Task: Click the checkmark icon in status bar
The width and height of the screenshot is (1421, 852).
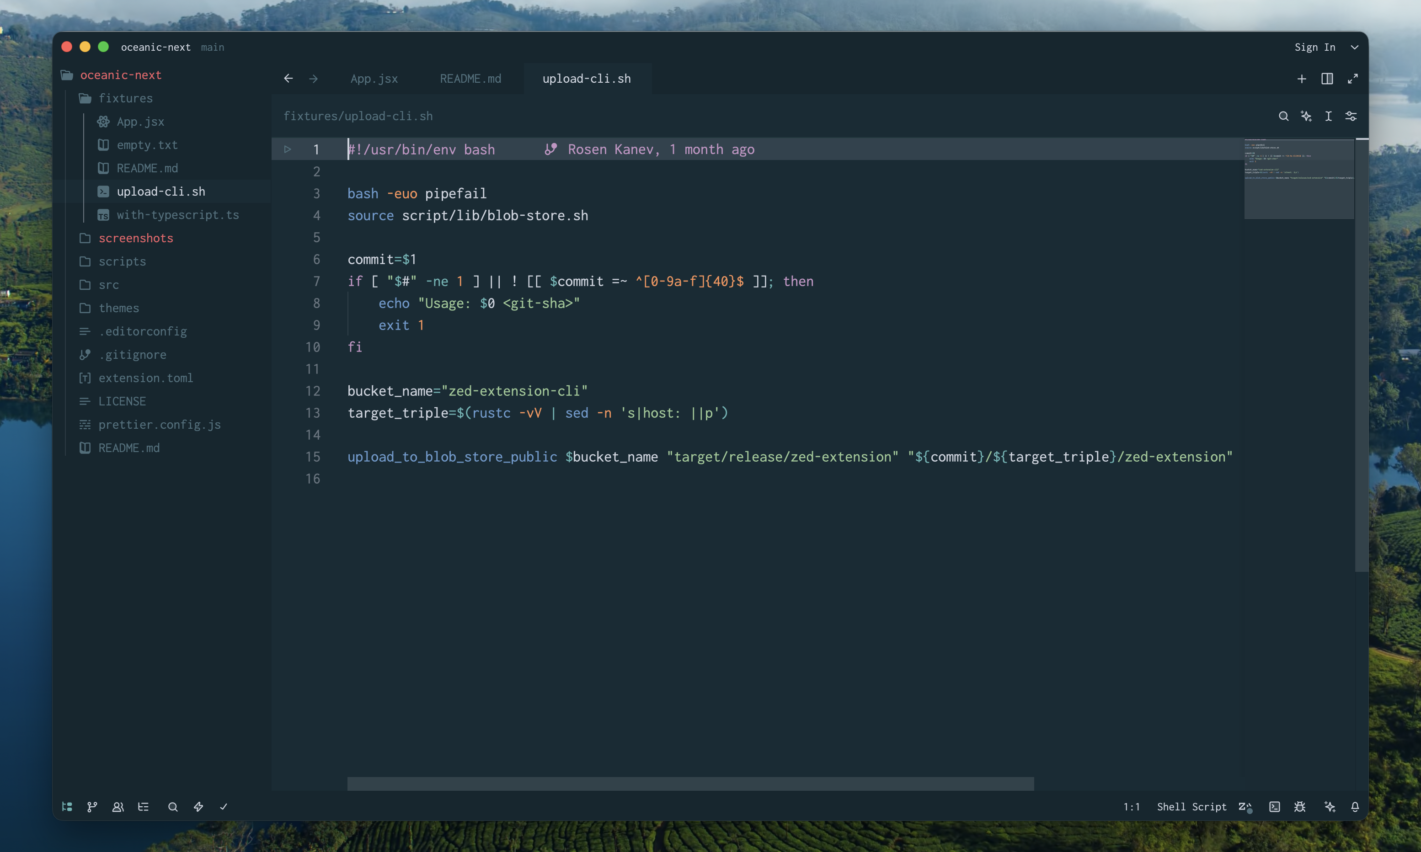Action: (223, 807)
